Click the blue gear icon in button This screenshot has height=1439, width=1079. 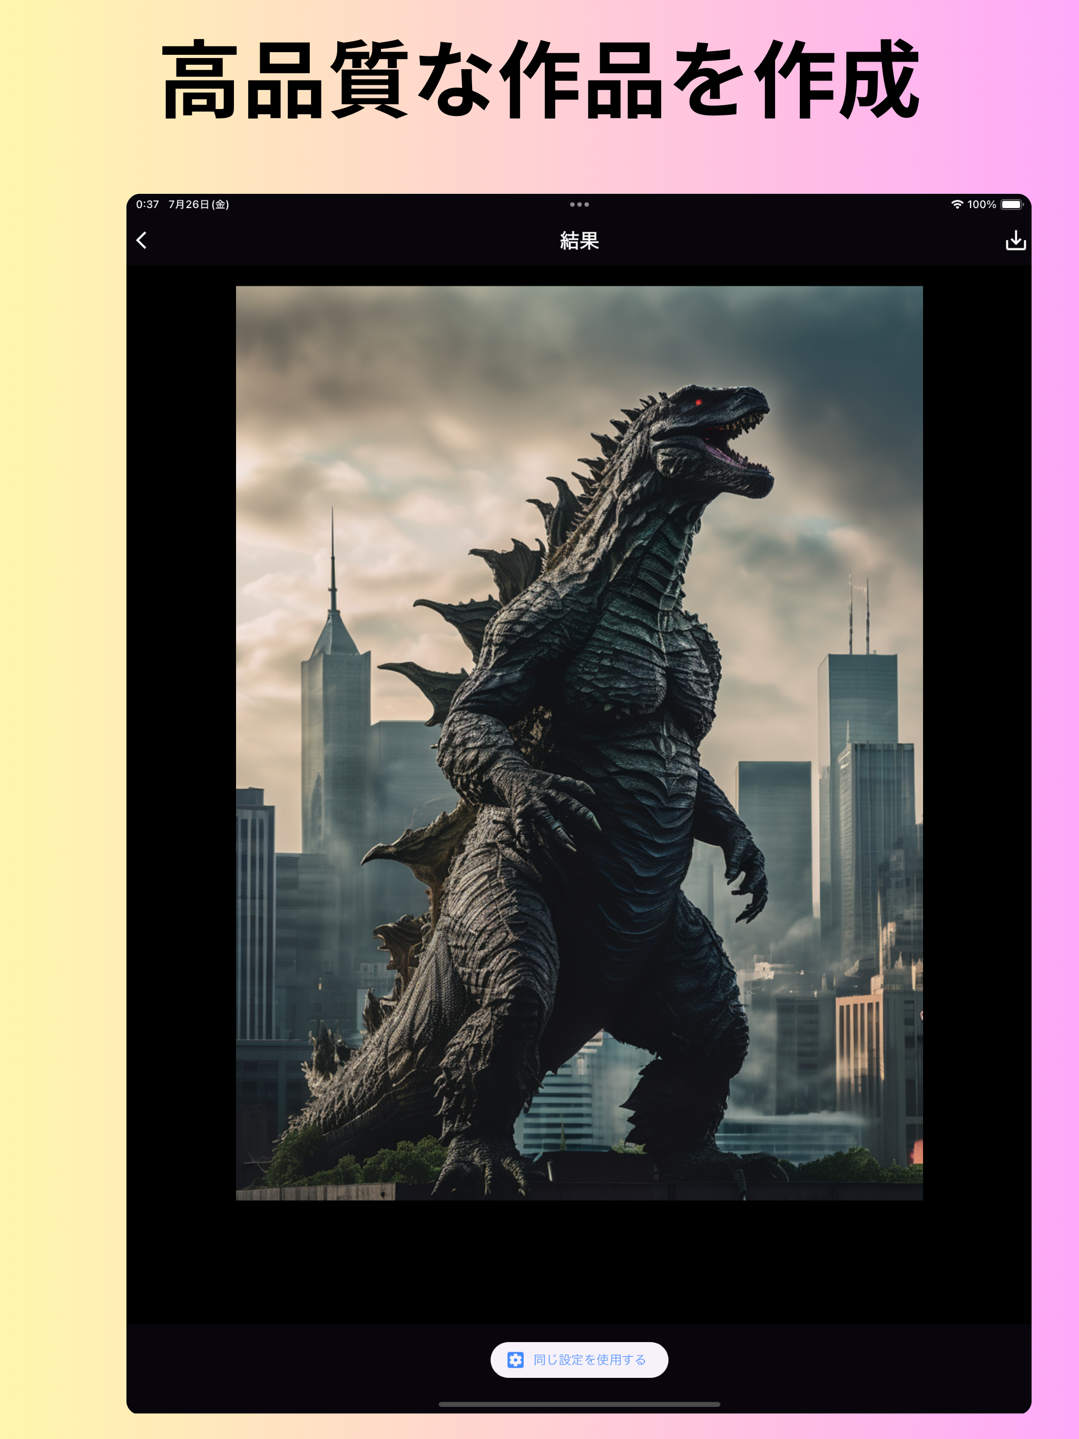coord(515,1359)
